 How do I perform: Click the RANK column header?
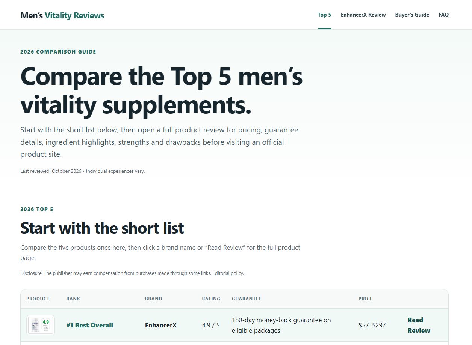(73, 299)
